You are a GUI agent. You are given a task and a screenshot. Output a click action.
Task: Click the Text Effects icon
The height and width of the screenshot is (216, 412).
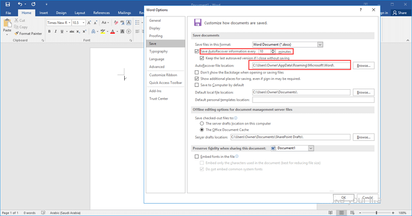click(x=93, y=32)
